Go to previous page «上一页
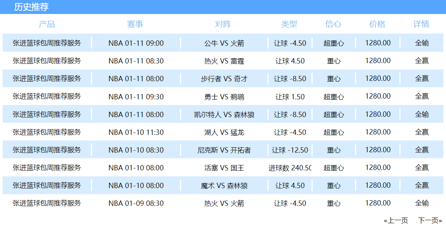The height and width of the screenshot is (230, 446). tap(396, 220)
